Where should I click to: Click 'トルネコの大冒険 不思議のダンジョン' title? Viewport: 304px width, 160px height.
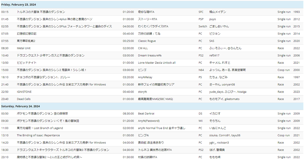[41, 12]
